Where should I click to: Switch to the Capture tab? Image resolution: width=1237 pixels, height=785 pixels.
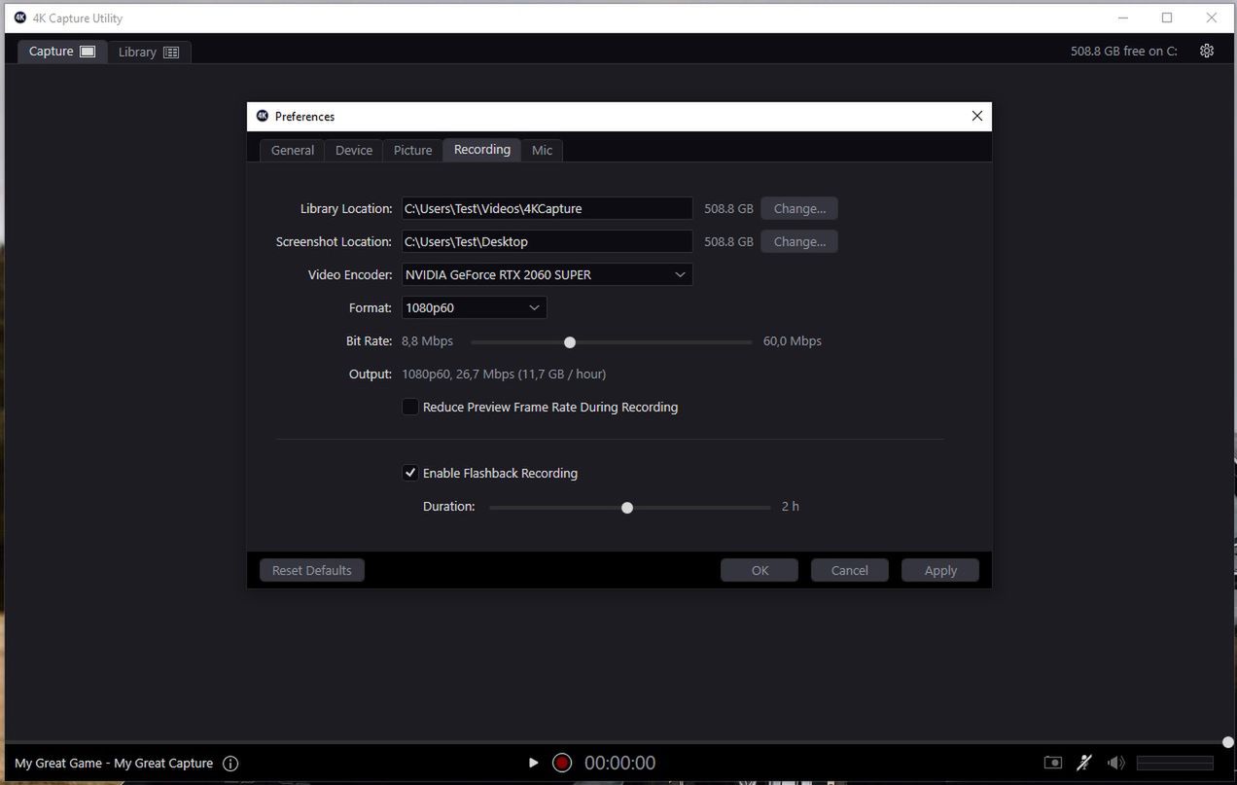tap(62, 52)
